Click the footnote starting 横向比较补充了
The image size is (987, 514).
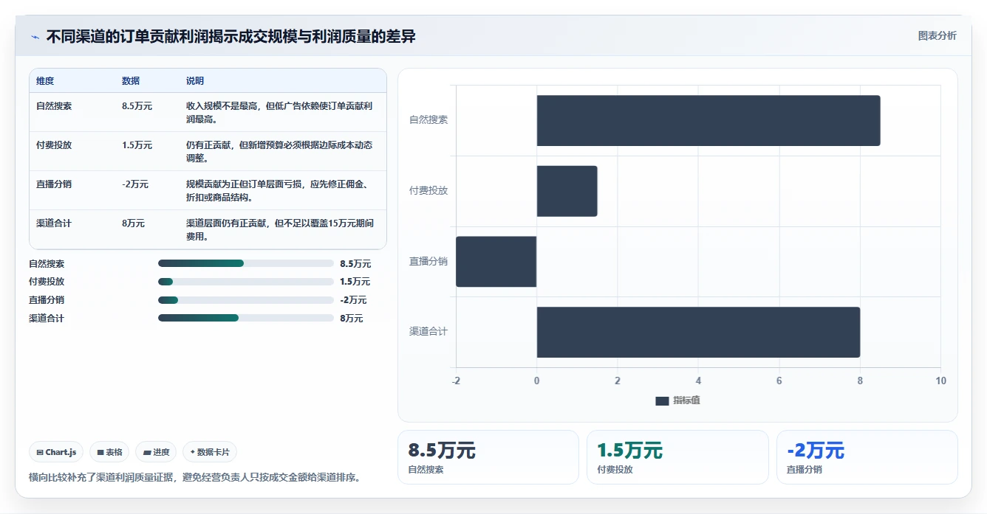[195, 477]
